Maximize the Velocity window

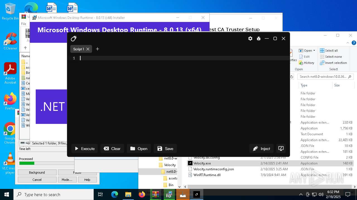(x=275, y=39)
